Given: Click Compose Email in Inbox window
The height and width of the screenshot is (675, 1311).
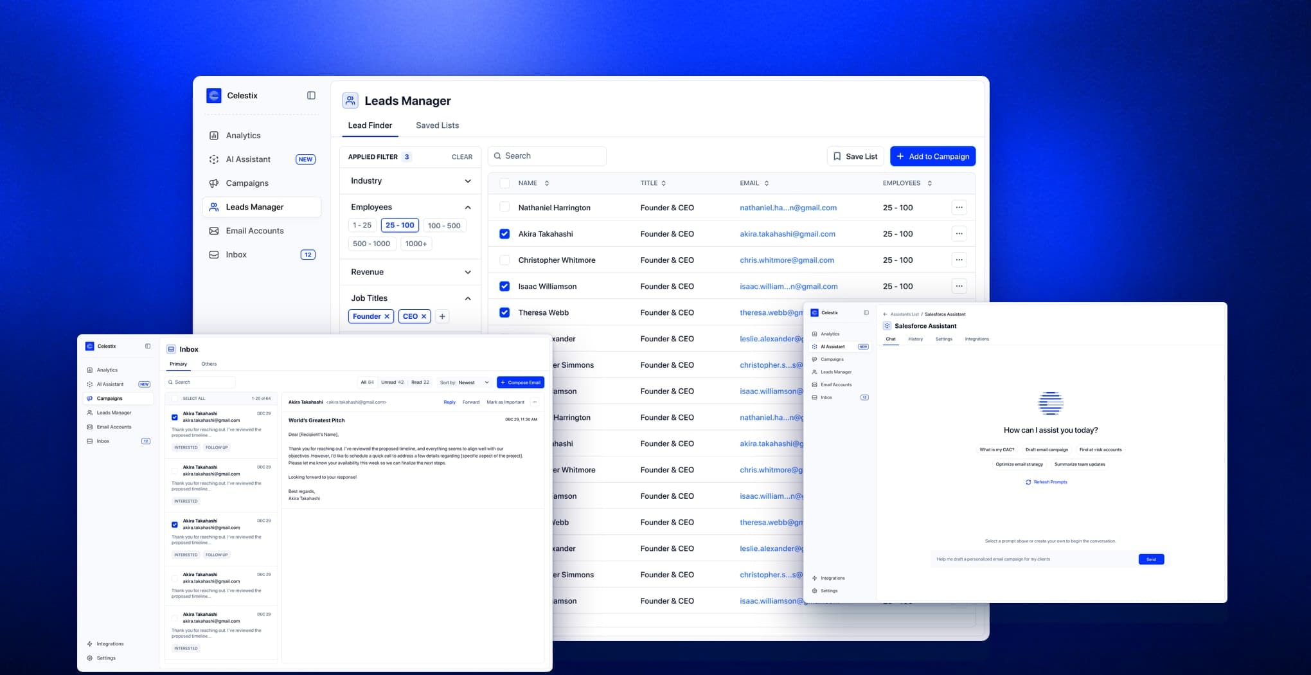Looking at the screenshot, I should click(x=521, y=382).
